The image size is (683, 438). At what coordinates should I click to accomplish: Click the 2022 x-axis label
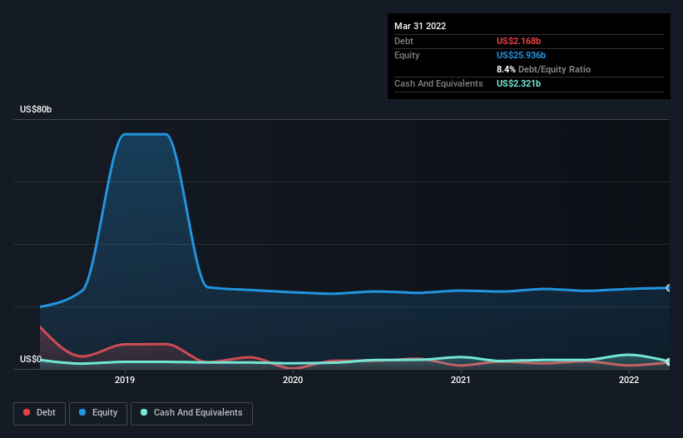(x=629, y=380)
